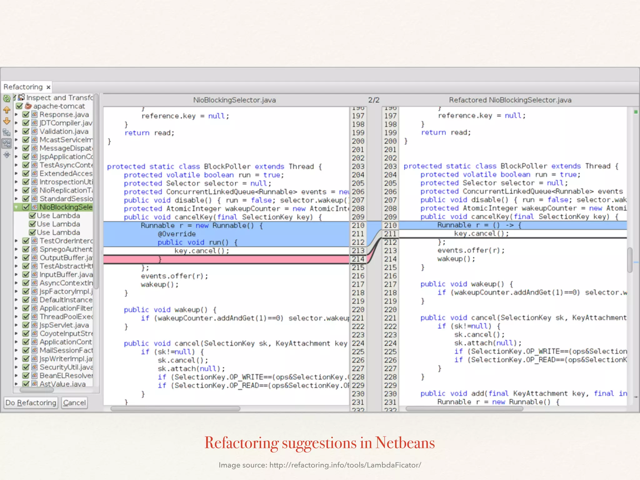The image size is (640, 480).
Task: Uncheck the JspApplicationContext checkbox
Action: tap(26, 157)
